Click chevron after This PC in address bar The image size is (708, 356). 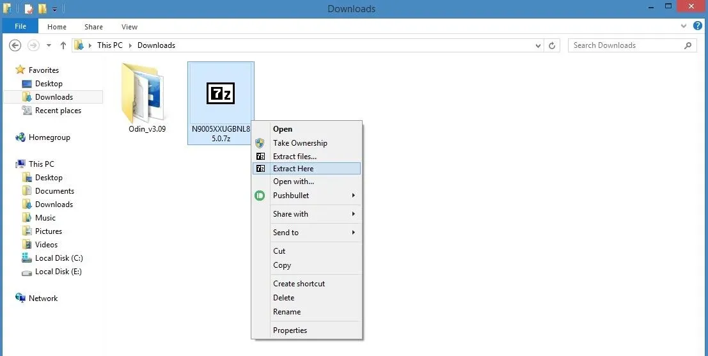pos(130,45)
